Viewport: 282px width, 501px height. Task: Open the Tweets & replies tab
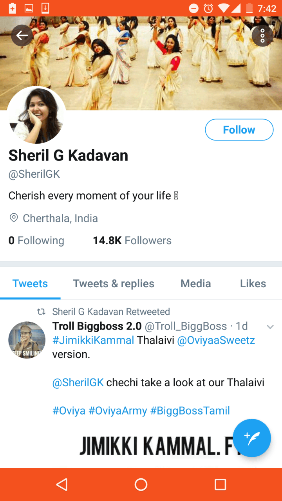114,283
